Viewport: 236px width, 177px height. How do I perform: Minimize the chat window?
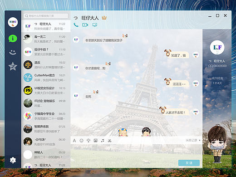click(210, 16)
